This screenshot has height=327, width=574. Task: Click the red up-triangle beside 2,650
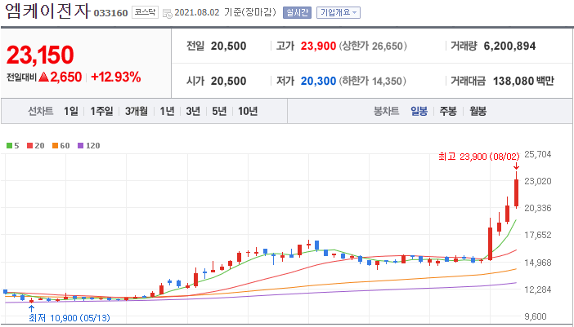[43, 77]
